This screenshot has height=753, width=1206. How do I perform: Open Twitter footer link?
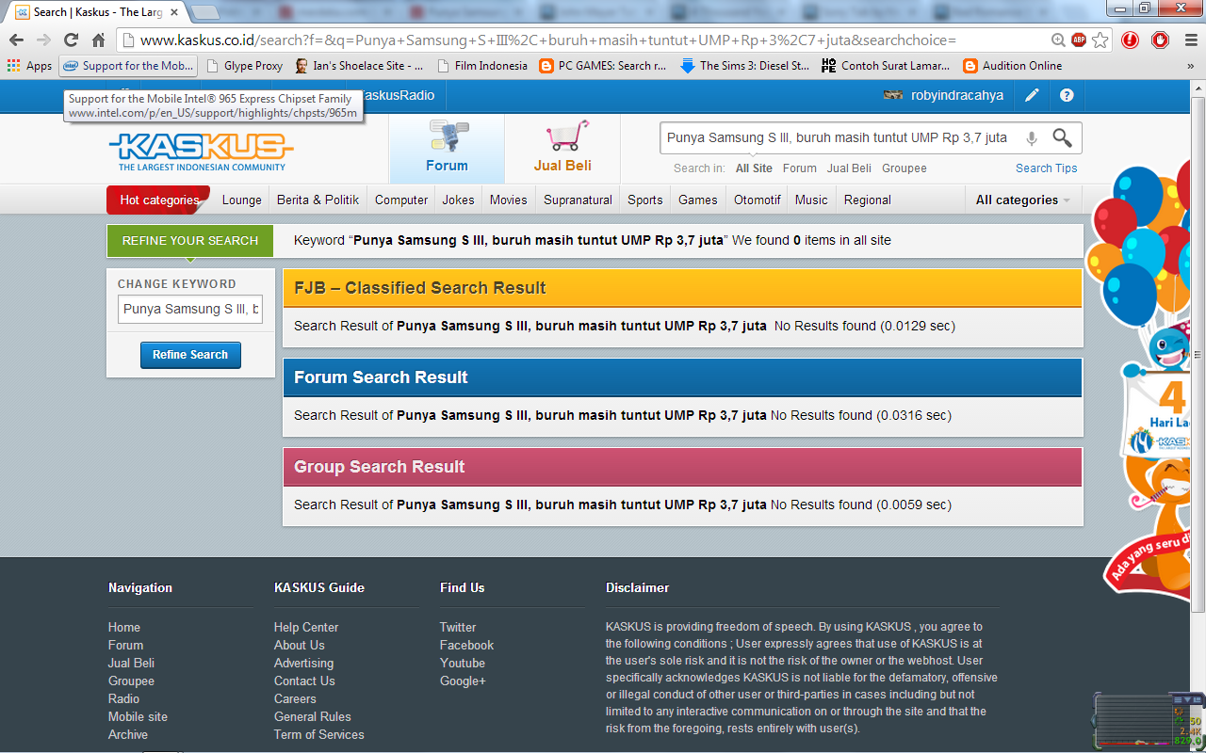(x=458, y=627)
